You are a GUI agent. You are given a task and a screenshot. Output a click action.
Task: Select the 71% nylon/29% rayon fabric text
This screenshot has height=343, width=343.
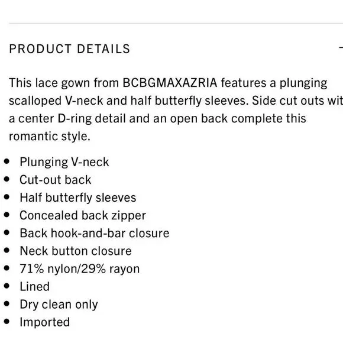80,269
